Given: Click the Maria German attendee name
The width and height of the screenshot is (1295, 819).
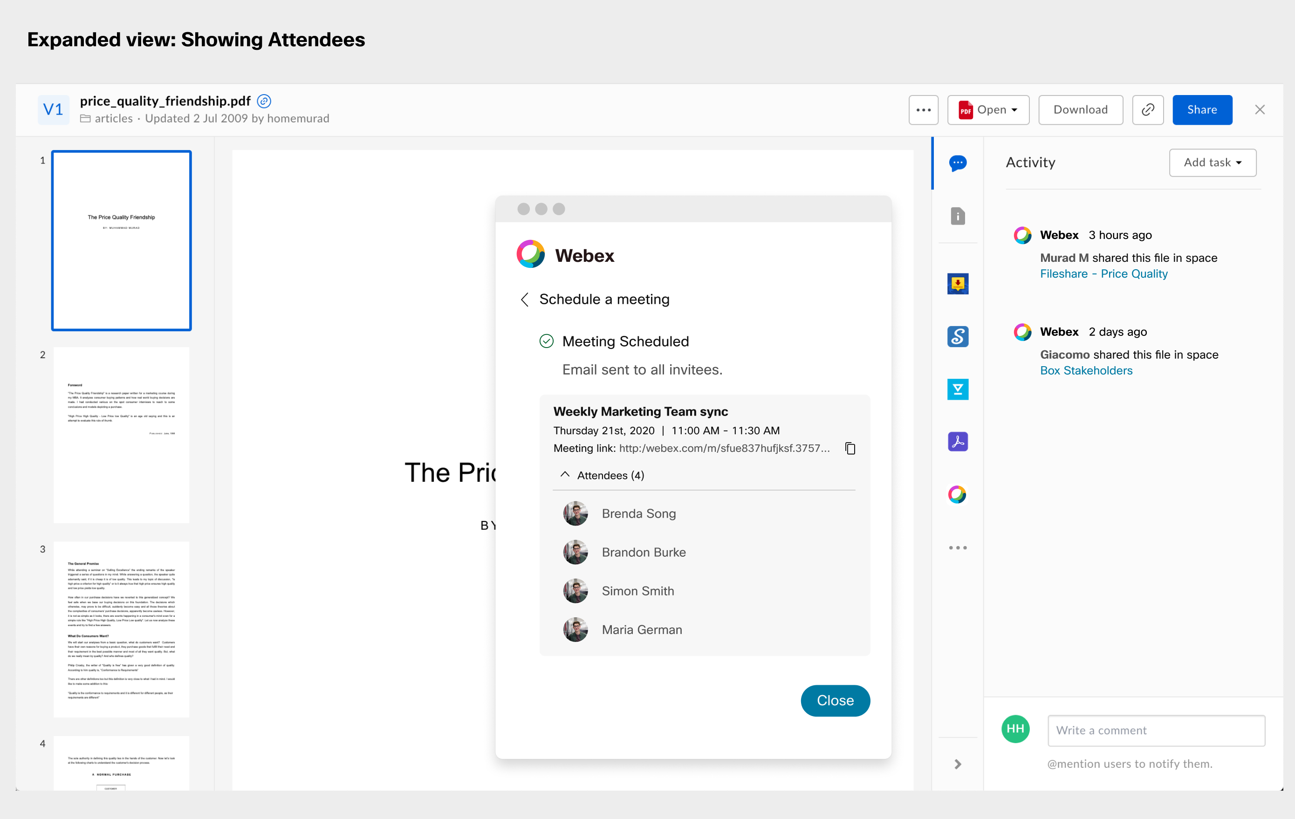Looking at the screenshot, I should point(642,630).
